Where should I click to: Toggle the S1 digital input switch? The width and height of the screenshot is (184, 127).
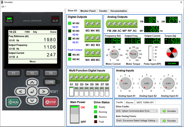pyautogui.click(x=71, y=92)
